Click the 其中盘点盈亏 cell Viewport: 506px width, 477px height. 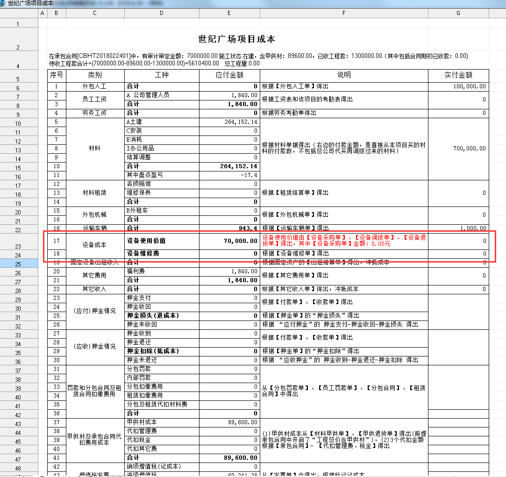(x=162, y=175)
